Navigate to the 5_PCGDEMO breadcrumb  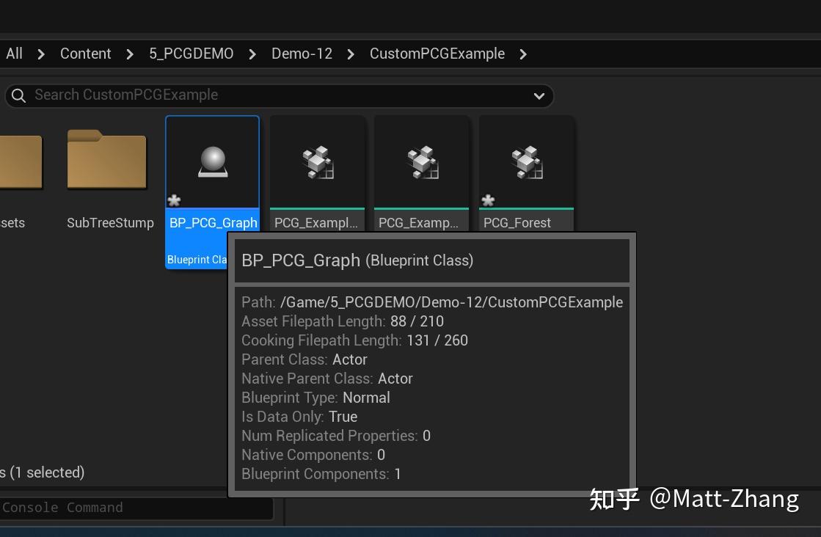click(190, 53)
